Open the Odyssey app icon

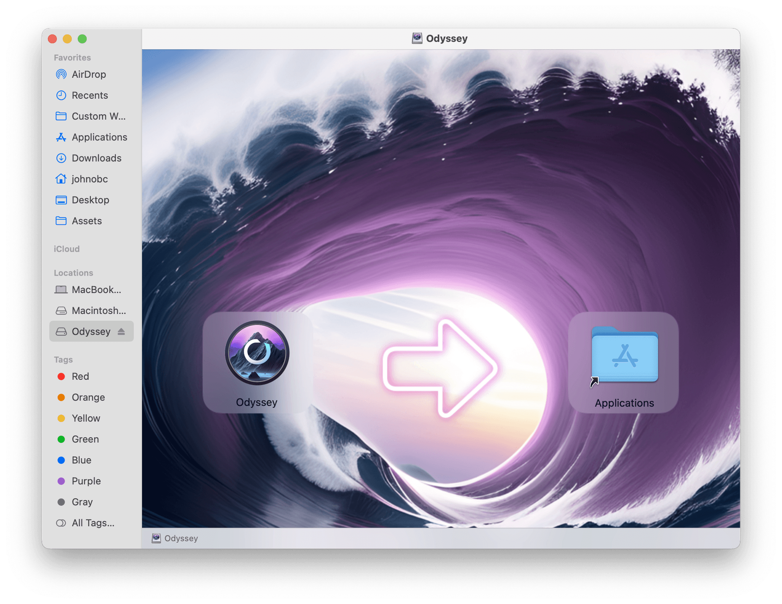coord(257,353)
